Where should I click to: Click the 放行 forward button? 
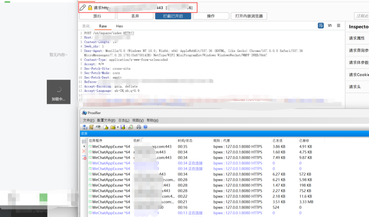(97, 16)
